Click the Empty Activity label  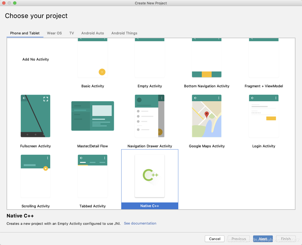[x=150, y=86]
